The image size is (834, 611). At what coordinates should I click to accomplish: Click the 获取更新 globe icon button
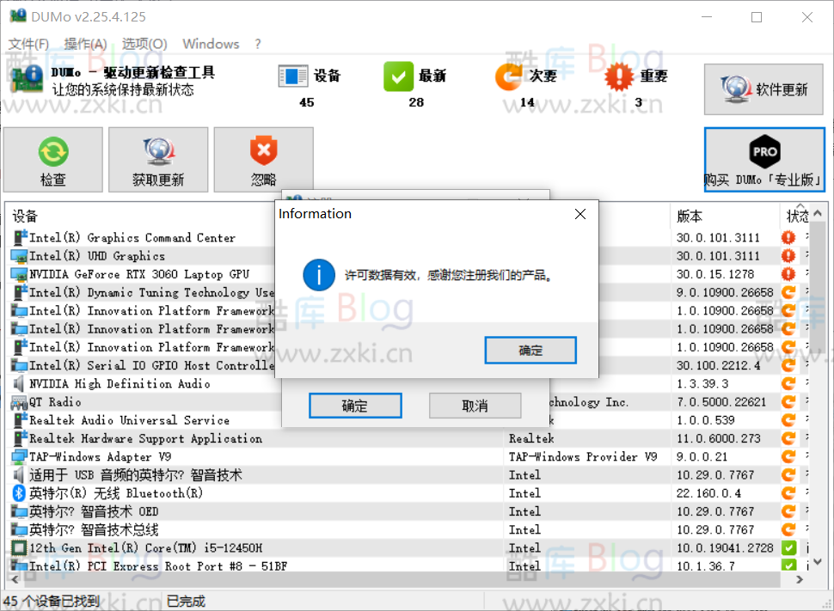[158, 160]
